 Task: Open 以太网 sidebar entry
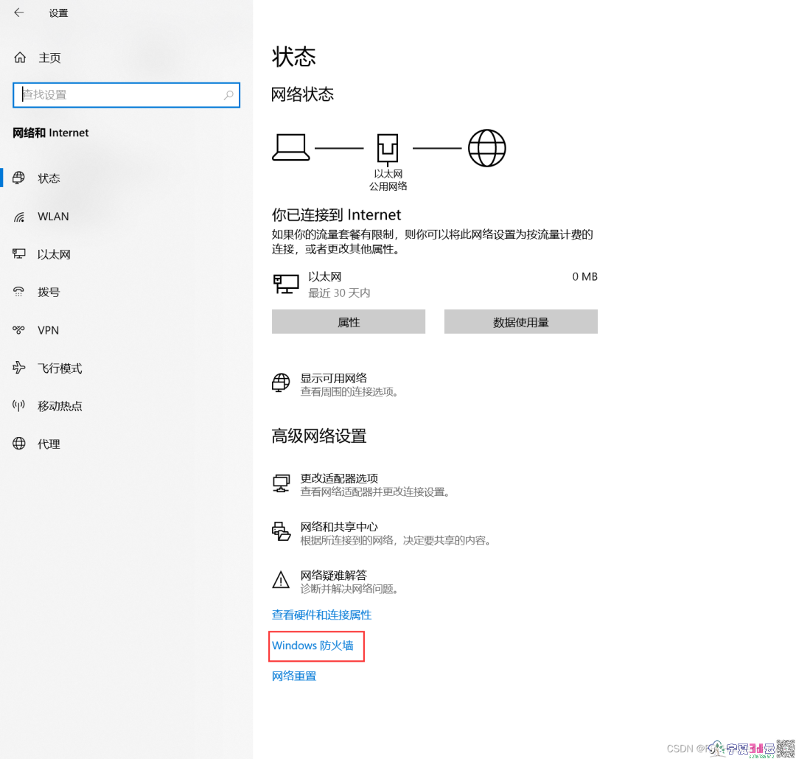(x=54, y=254)
